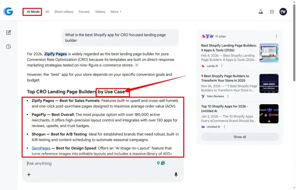Viewport: 296px width, 190px height.
Task: Click the Show all button
Action: tap(240, 136)
